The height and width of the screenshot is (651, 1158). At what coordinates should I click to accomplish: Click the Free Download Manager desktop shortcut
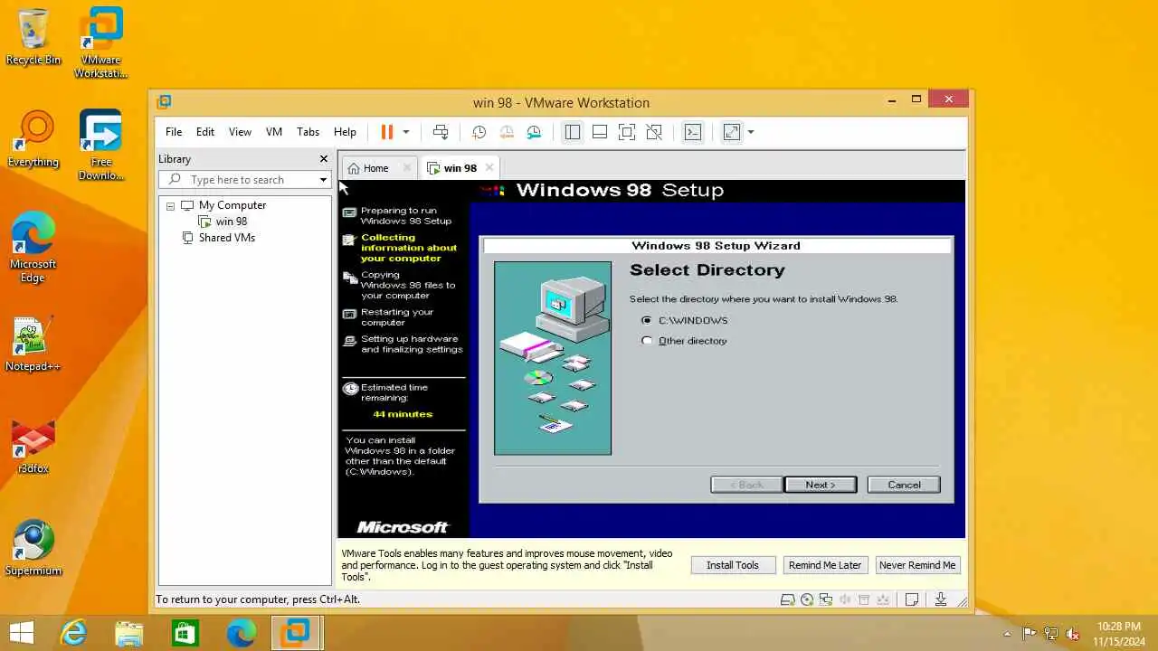click(x=100, y=146)
